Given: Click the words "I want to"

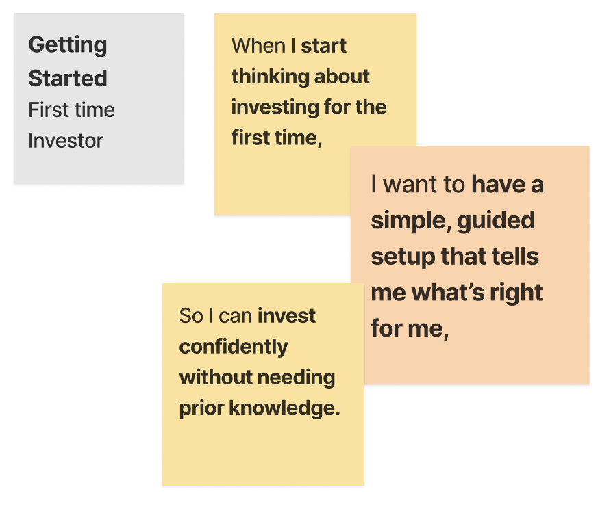Looking at the screenshot, I should pos(419,185).
